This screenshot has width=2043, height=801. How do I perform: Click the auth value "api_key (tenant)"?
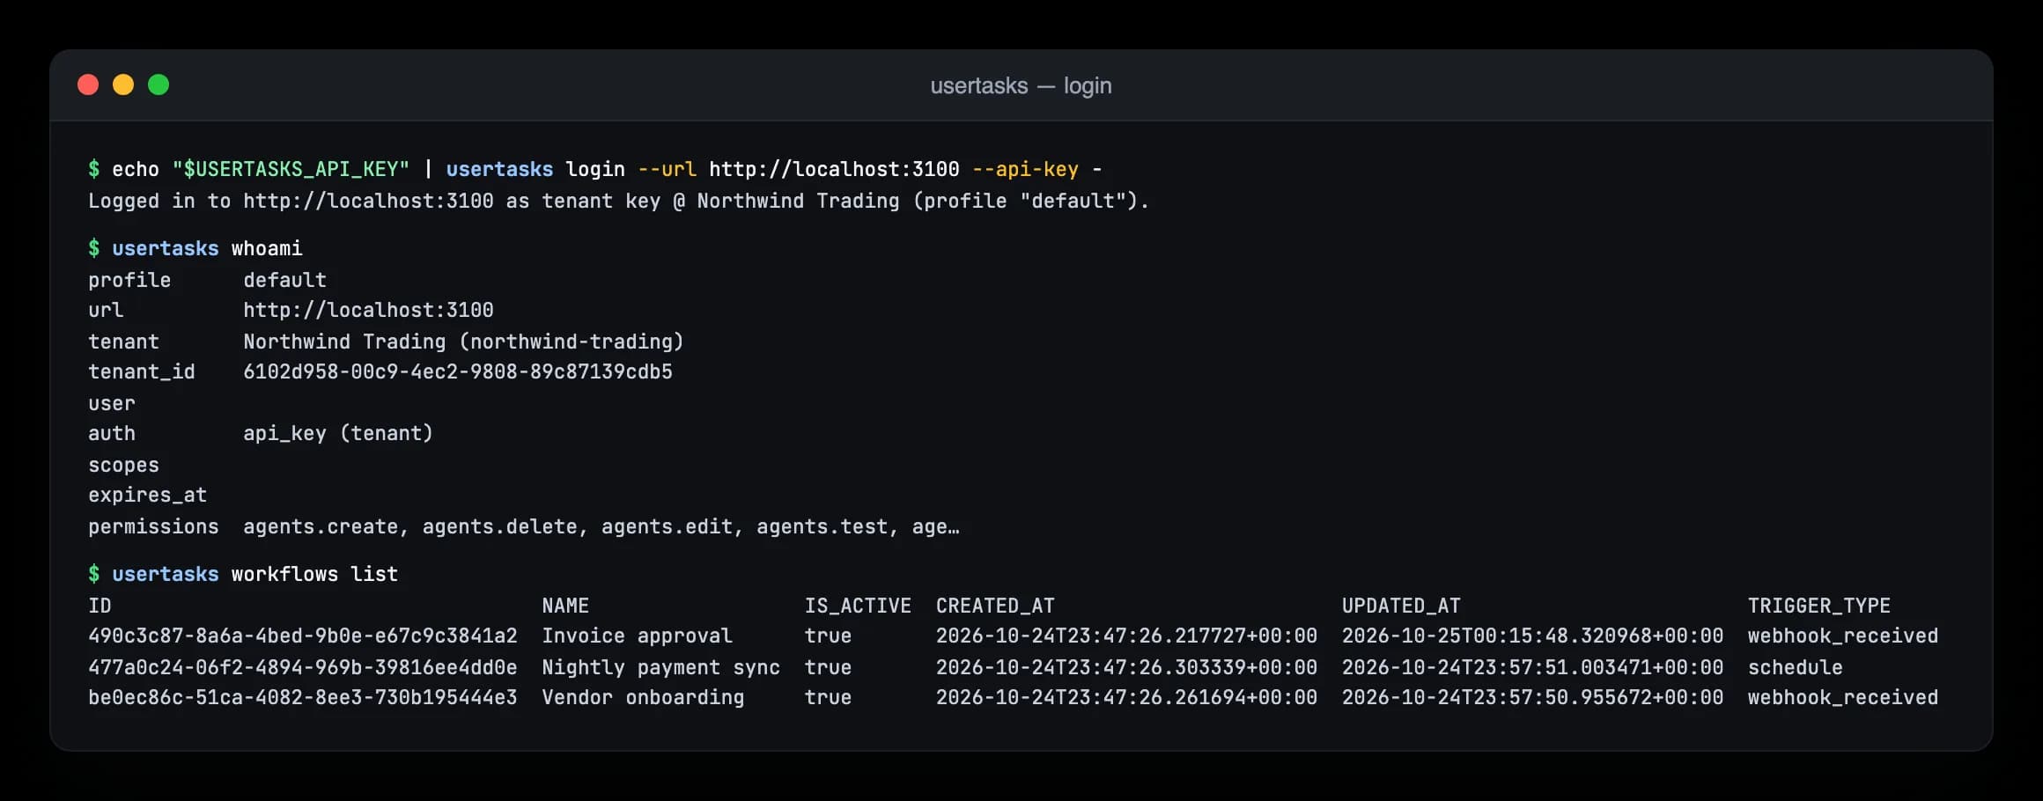(x=338, y=433)
